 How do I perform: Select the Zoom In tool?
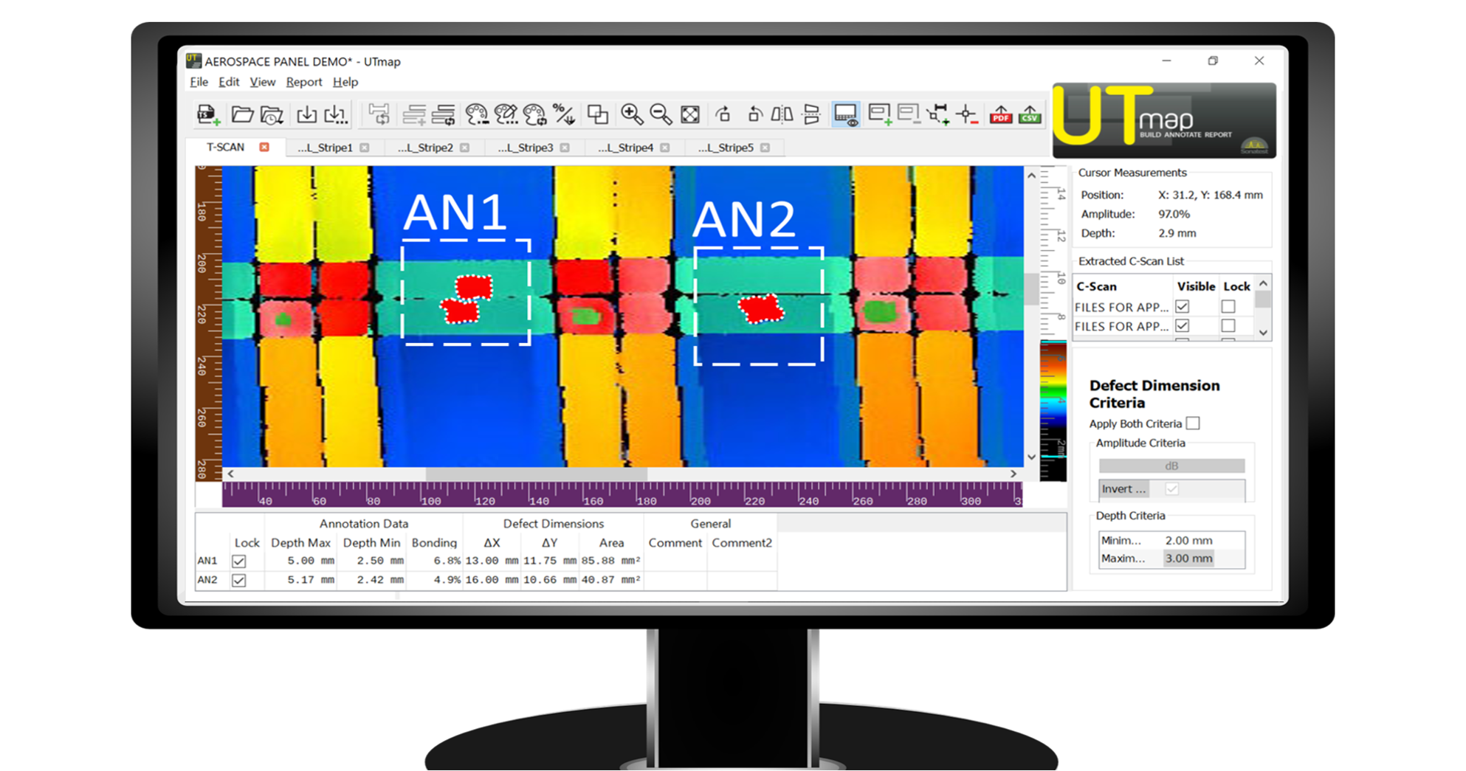click(631, 114)
